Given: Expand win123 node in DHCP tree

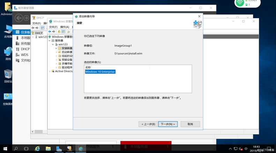Looking at the screenshot, I should [x=33, y=37].
